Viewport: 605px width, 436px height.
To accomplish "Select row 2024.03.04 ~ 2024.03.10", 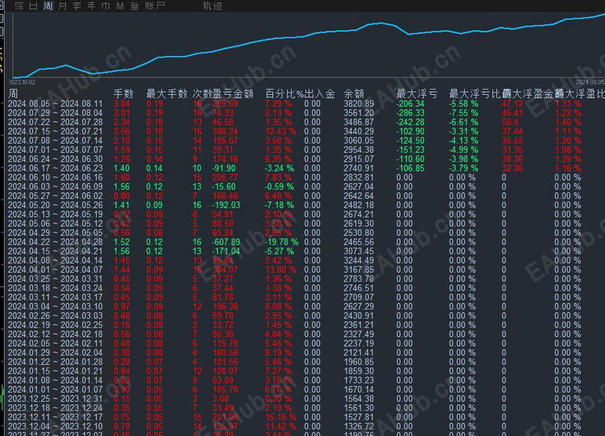I will 303,307.
